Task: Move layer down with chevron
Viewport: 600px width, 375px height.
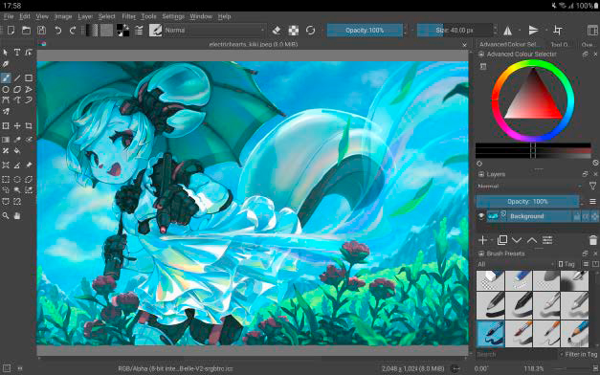Action: (517, 240)
